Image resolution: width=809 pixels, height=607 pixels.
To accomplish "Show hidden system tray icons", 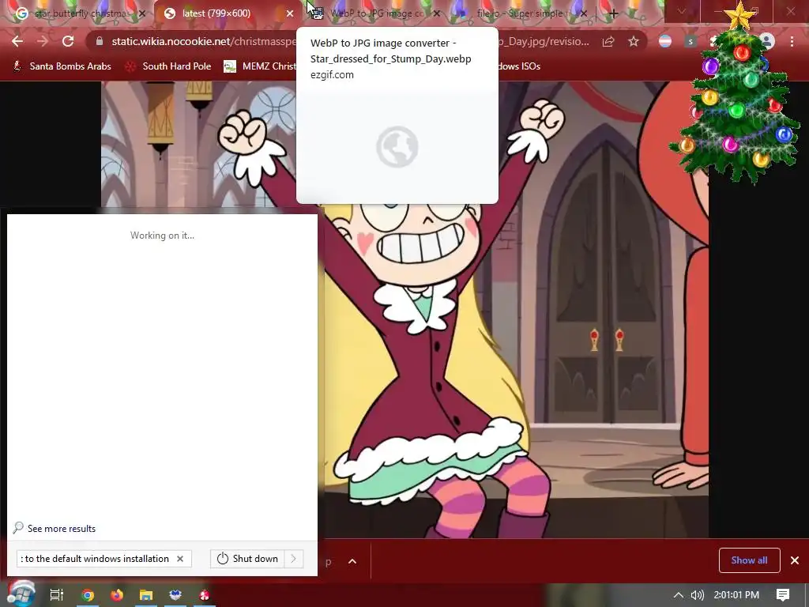I will point(679,595).
